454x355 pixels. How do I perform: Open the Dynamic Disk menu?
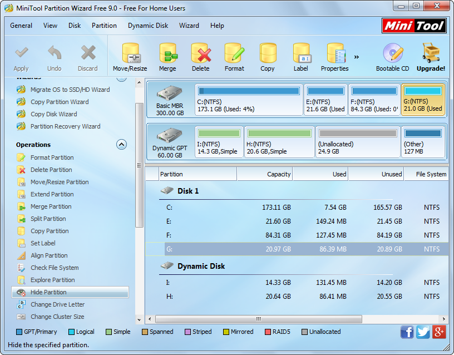[x=148, y=26]
